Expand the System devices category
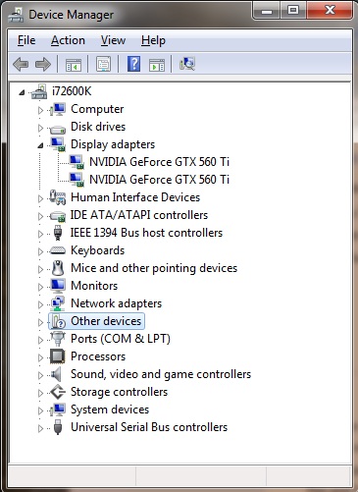 40,410
